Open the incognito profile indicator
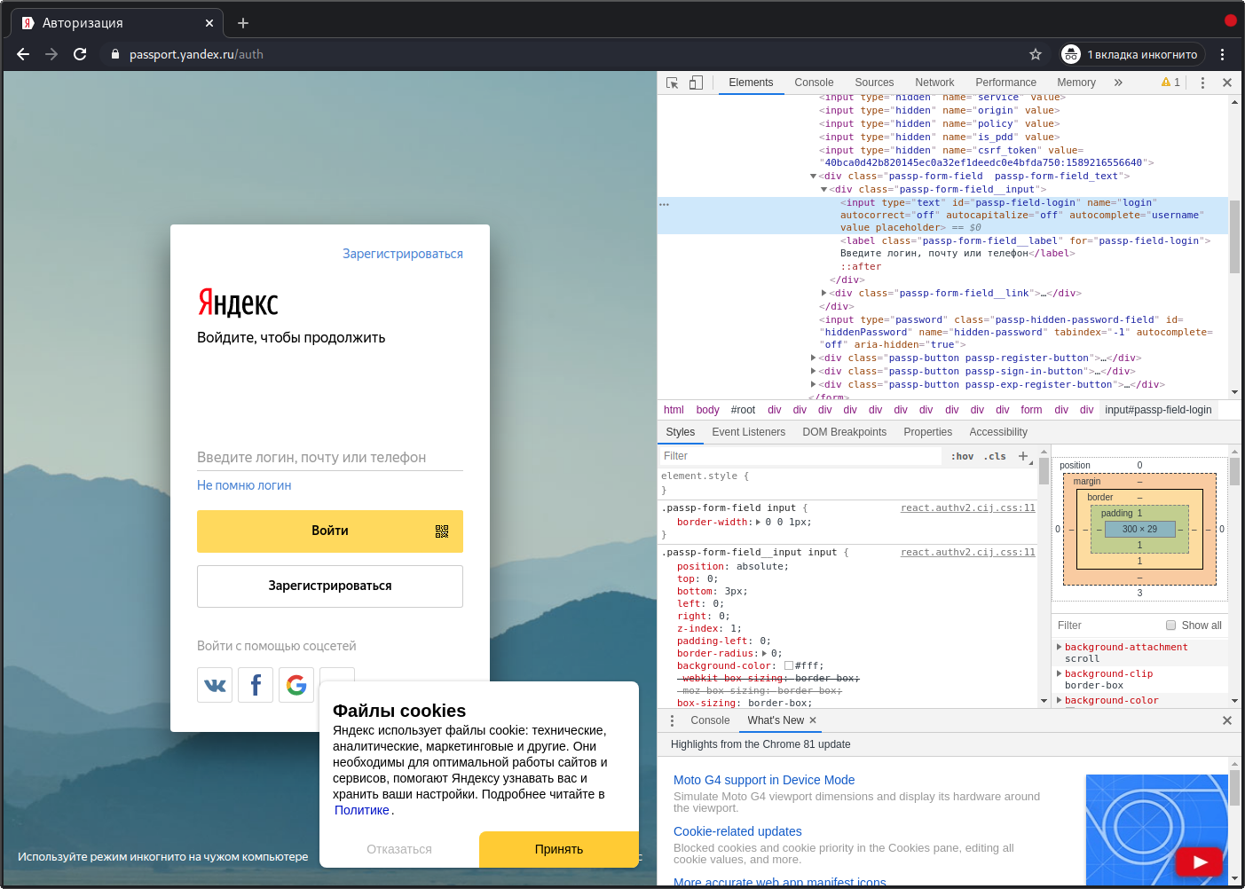The width and height of the screenshot is (1245, 889). tap(1132, 54)
